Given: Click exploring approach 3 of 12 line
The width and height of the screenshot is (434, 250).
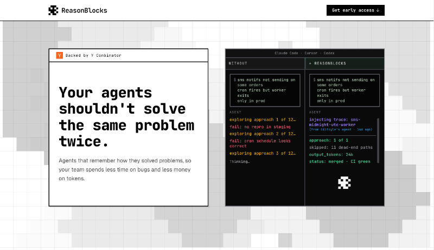Looking at the screenshot, I should (263, 154).
